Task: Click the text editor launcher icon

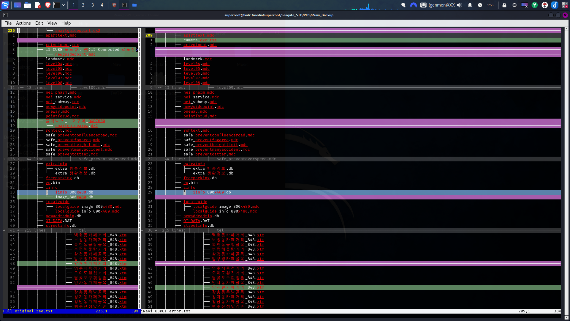Action: point(38,5)
